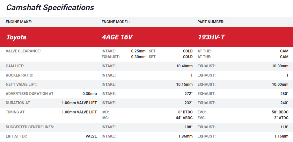
Task: Select the ROCKER RATIO row label
Action: (x=19, y=75)
